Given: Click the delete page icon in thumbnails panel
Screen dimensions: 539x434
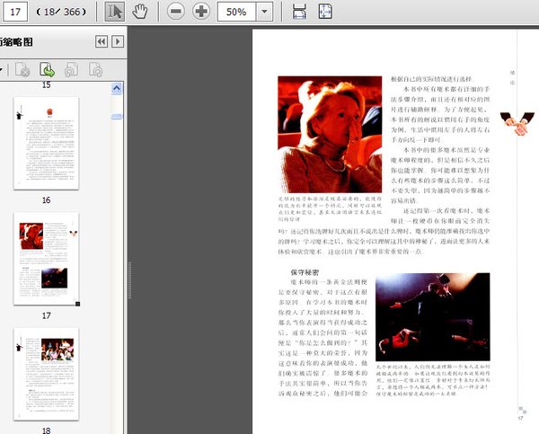Looking at the screenshot, I should pos(23,69).
